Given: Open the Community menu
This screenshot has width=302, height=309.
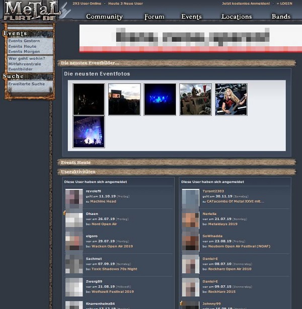Looking at the screenshot, I should point(104,17).
